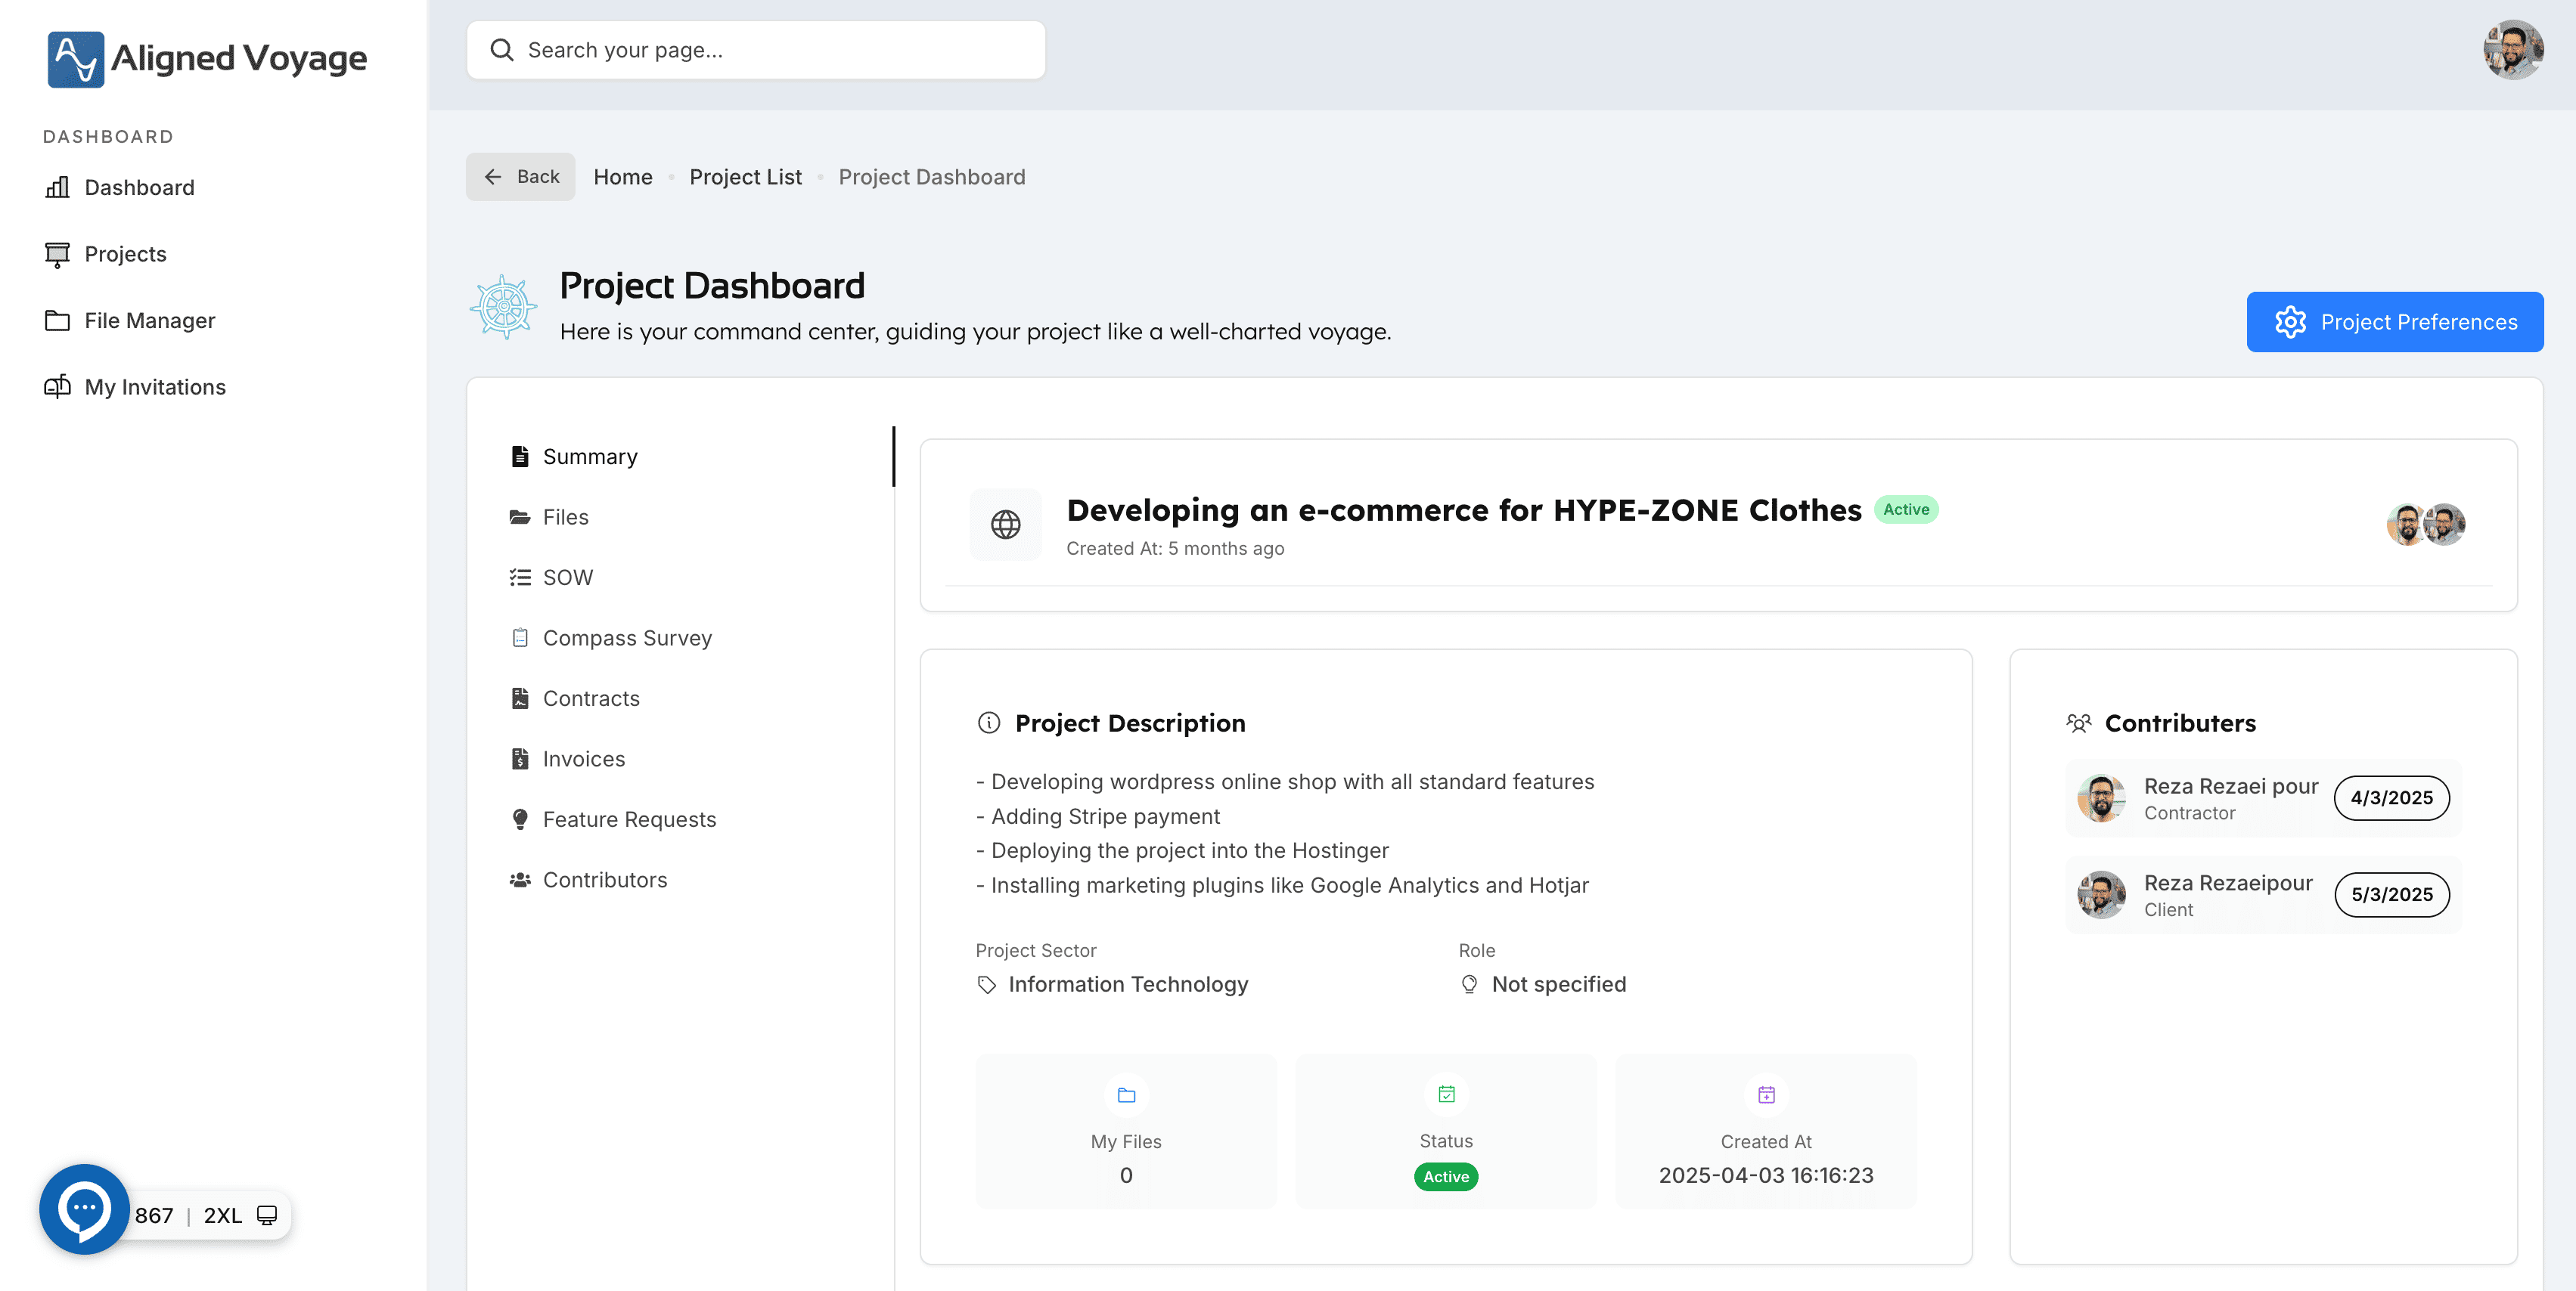Image resolution: width=2576 pixels, height=1291 pixels.
Task: Click the stacked contributor avatars in header
Action: click(2426, 525)
